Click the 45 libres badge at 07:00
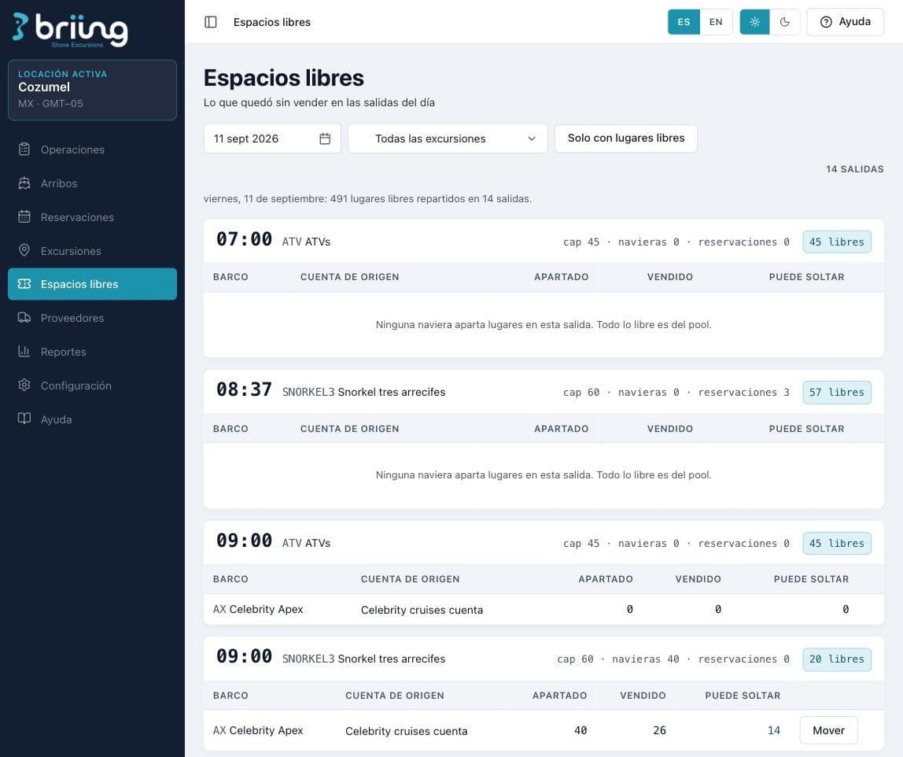903x757 pixels. click(x=837, y=242)
